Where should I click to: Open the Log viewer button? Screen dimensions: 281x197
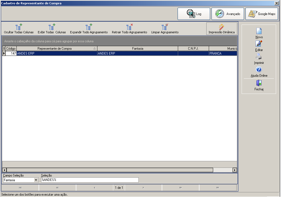coord(194,14)
